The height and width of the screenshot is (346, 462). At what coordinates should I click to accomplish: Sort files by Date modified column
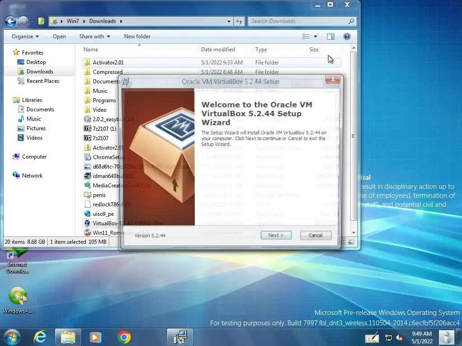point(226,50)
